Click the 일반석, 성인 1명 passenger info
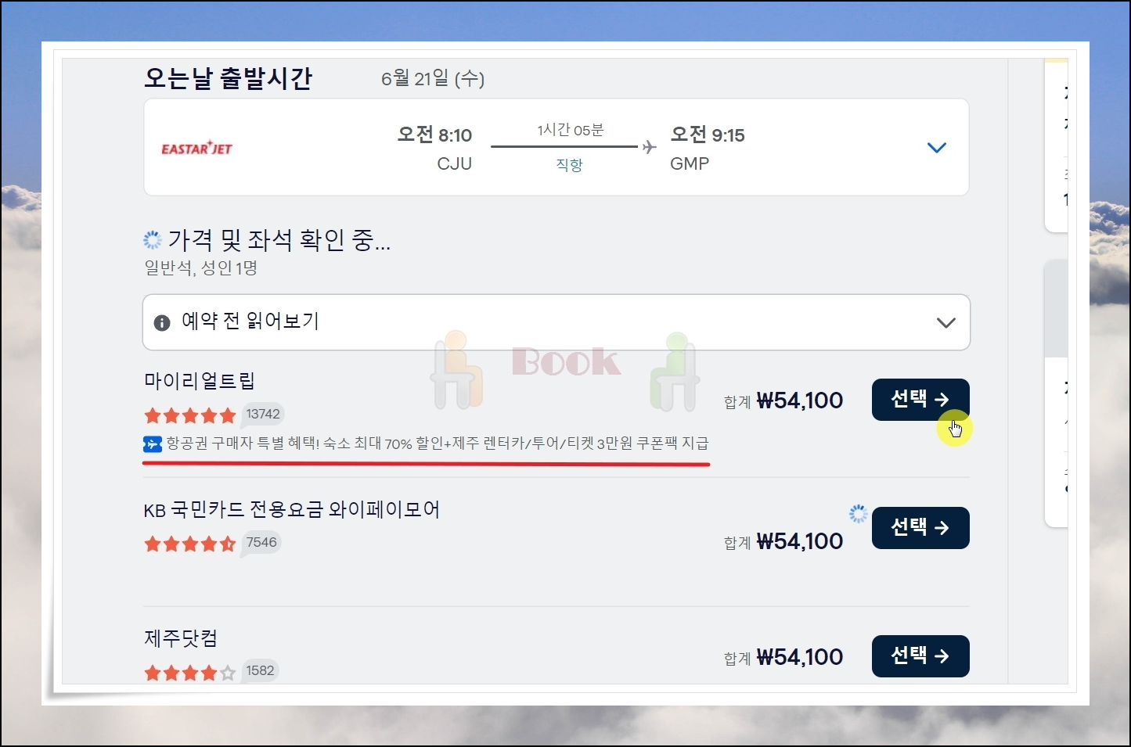 point(201,268)
